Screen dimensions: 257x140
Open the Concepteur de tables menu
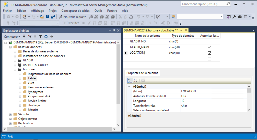(x=75, y=11)
